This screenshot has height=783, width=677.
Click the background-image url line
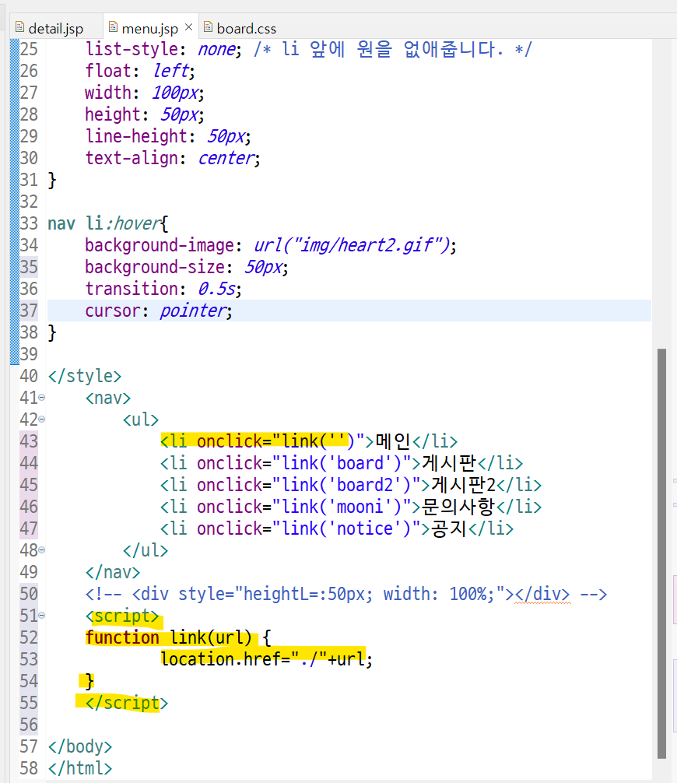[x=270, y=245]
